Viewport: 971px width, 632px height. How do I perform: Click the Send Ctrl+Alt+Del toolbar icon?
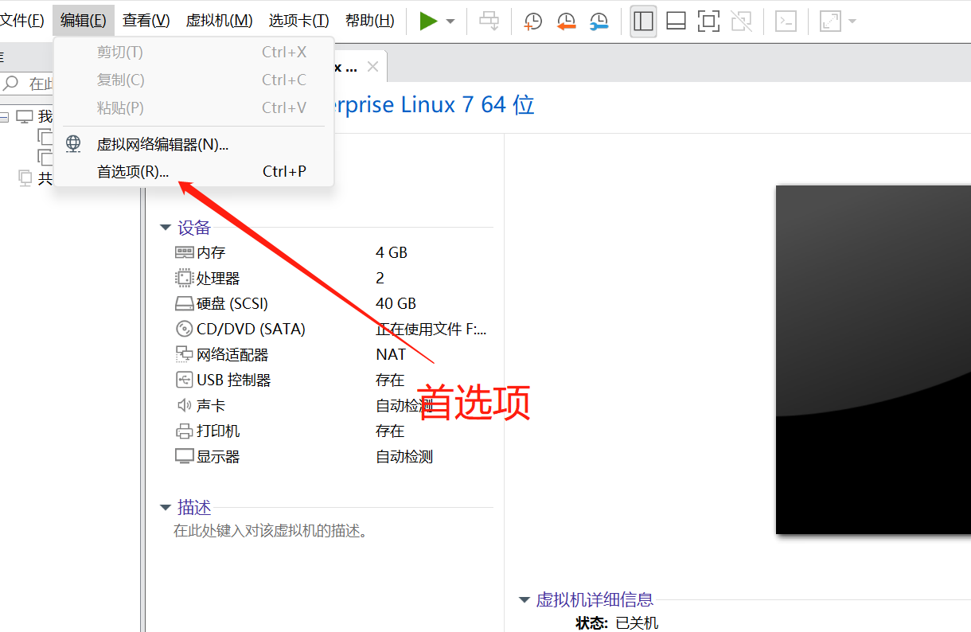point(489,21)
